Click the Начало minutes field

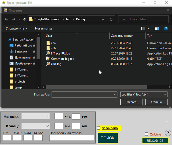(76, 116)
